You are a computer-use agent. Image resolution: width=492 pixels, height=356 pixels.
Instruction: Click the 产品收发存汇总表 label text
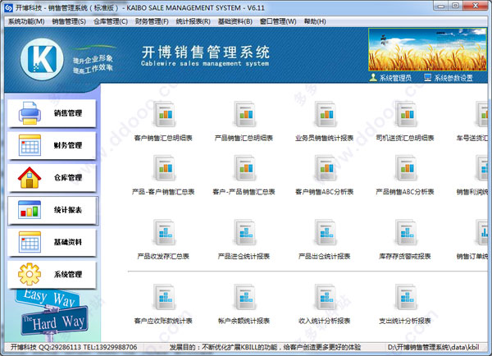(x=163, y=256)
